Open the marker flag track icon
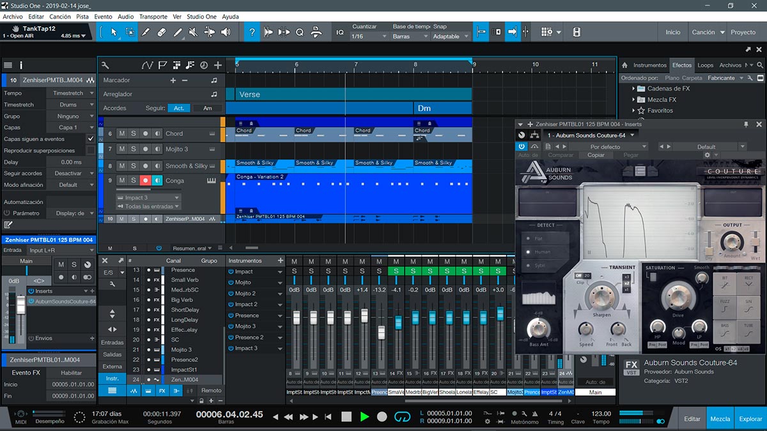 coord(162,65)
